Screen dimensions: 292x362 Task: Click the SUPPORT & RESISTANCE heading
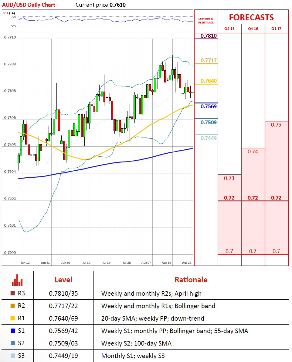tap(206, 21)
